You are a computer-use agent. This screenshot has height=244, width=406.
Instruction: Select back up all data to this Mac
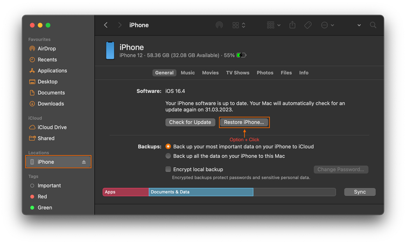(169, 156)
